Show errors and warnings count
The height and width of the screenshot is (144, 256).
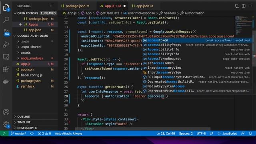[44, 133]
